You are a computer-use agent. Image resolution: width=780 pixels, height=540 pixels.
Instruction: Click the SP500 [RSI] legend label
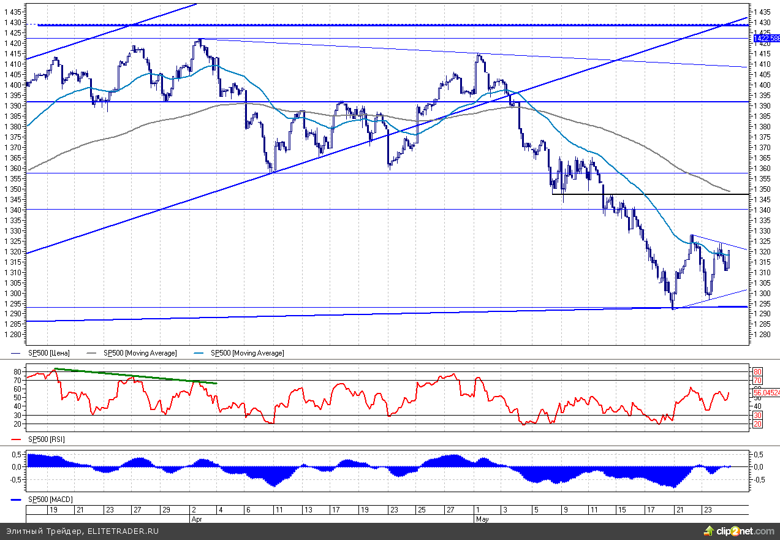pos(46,439)
